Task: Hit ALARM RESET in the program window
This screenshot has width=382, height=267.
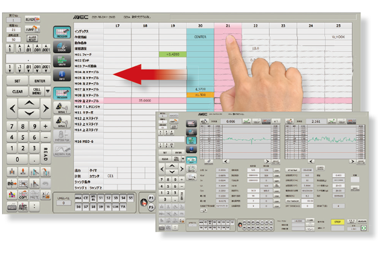Action: [32, 38]
